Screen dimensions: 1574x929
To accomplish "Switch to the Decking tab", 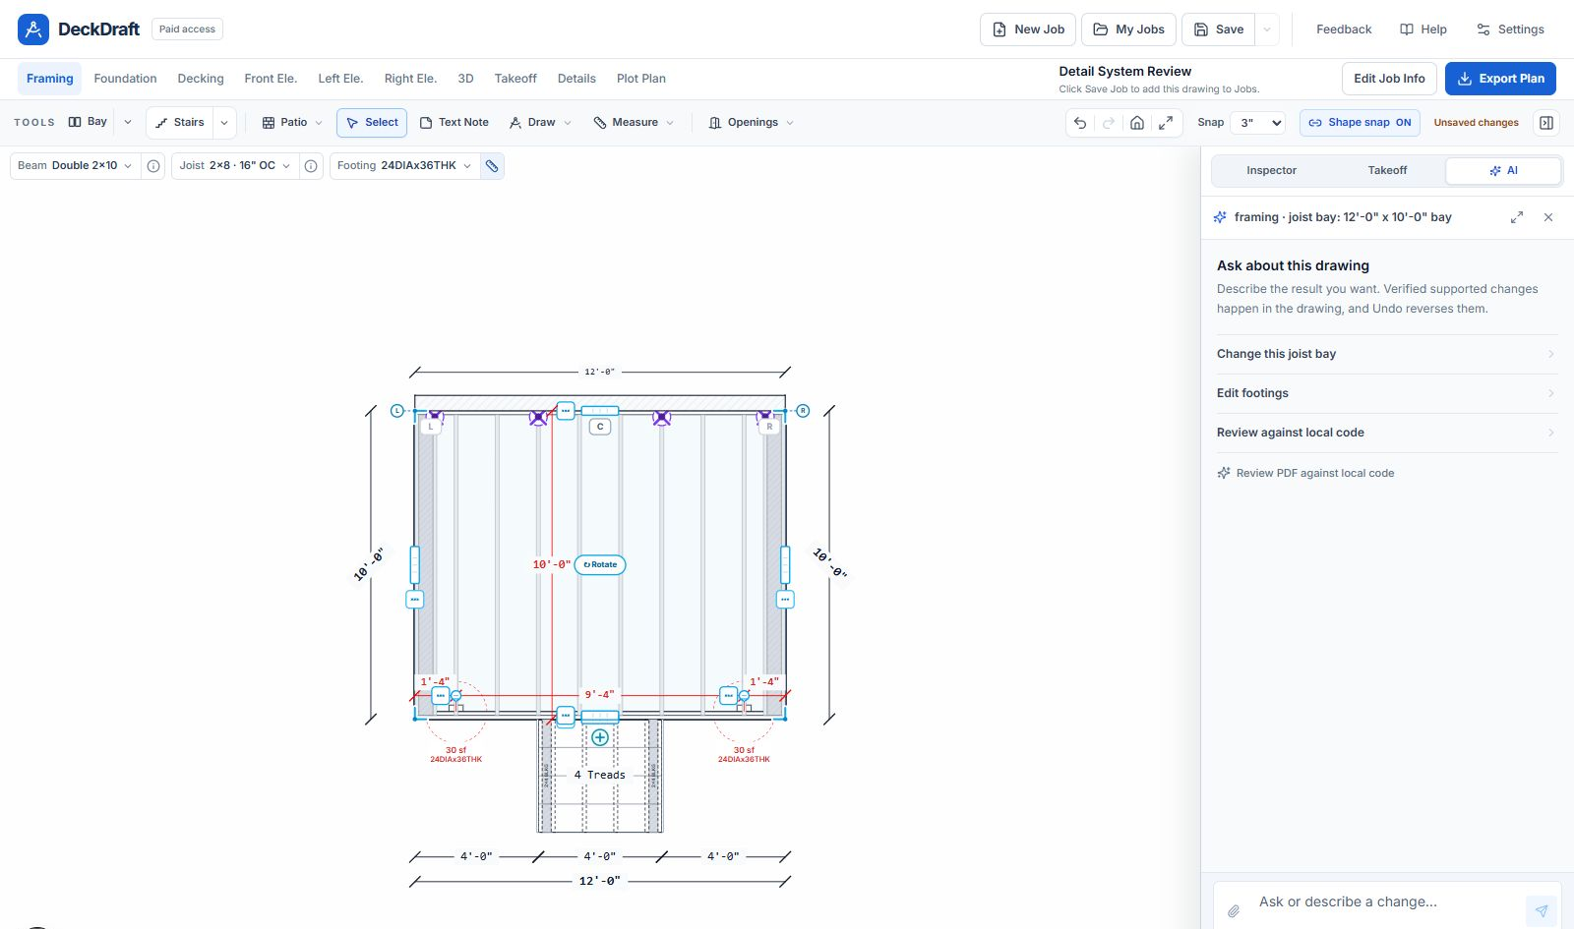I will click(201, 79).
